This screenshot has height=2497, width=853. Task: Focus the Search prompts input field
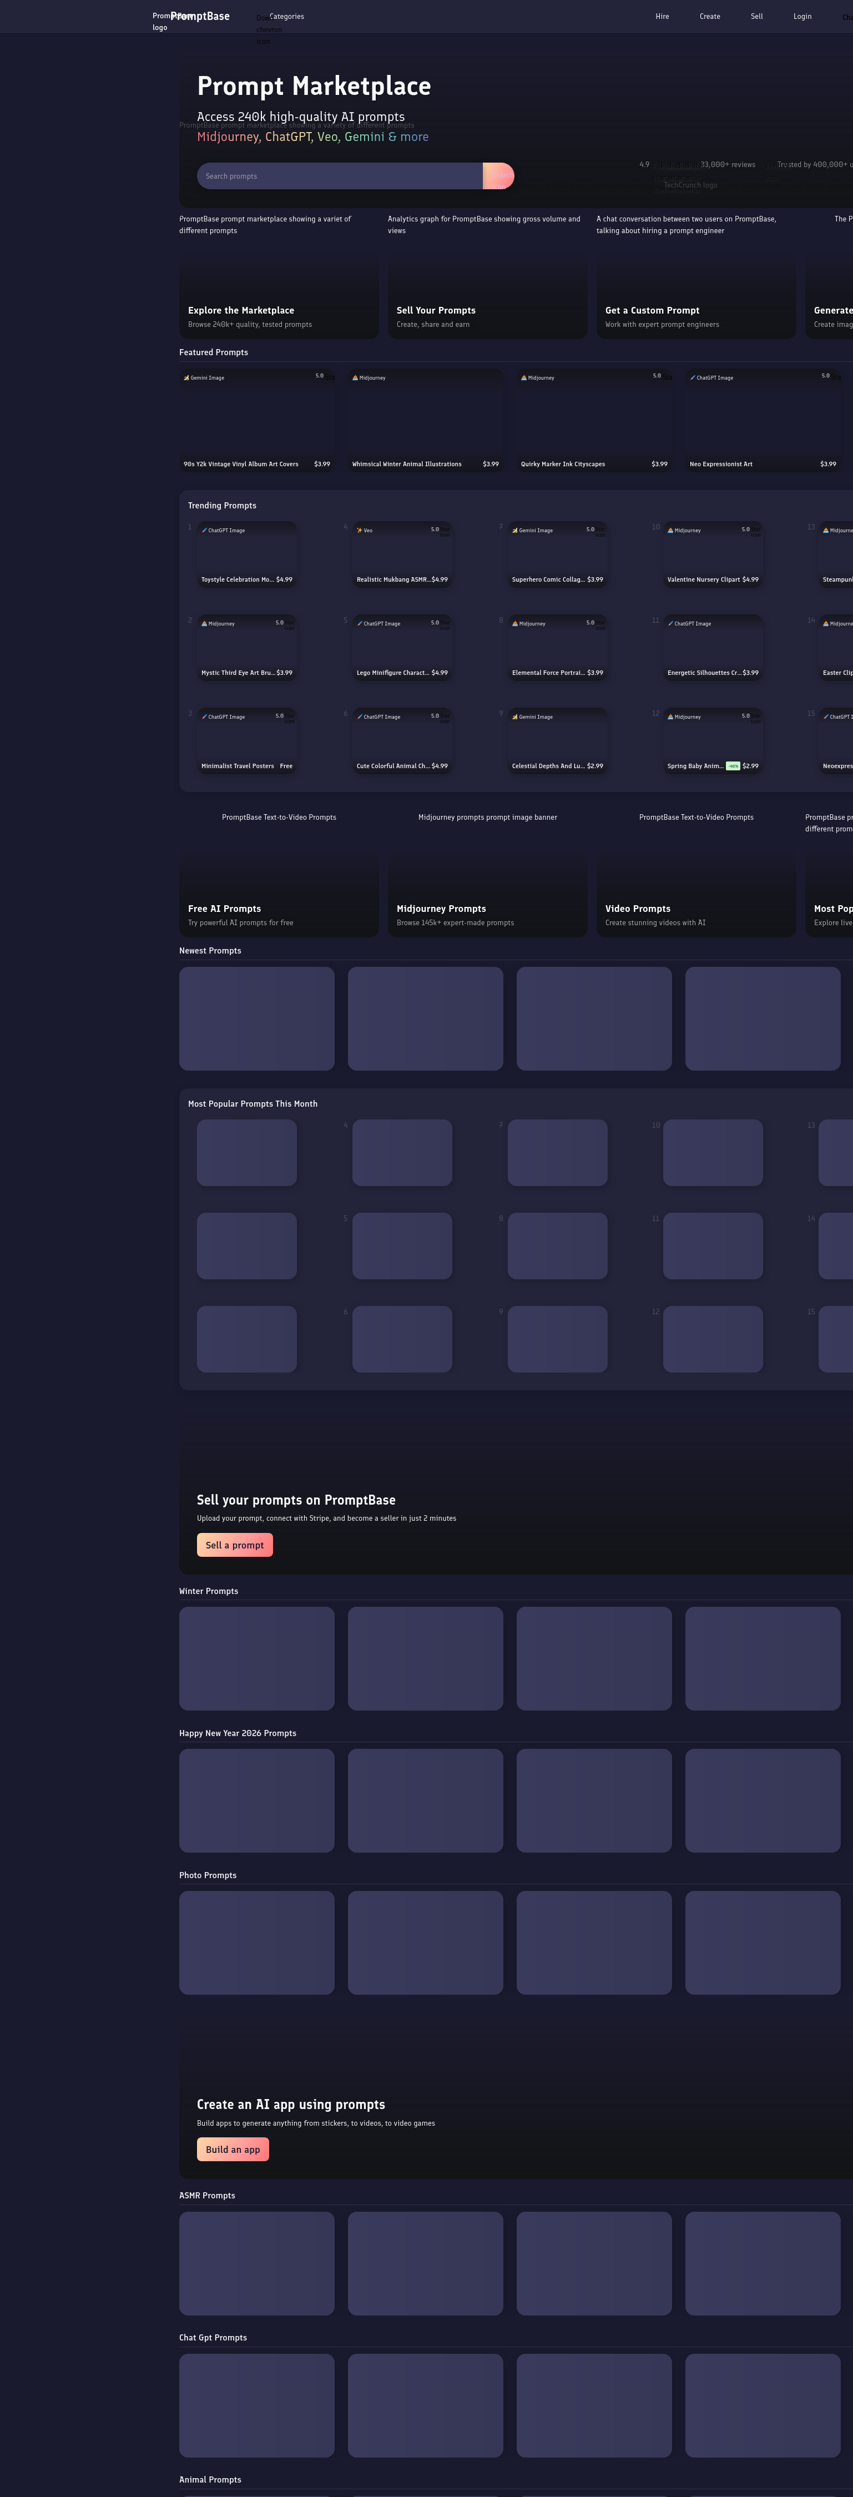339,176
